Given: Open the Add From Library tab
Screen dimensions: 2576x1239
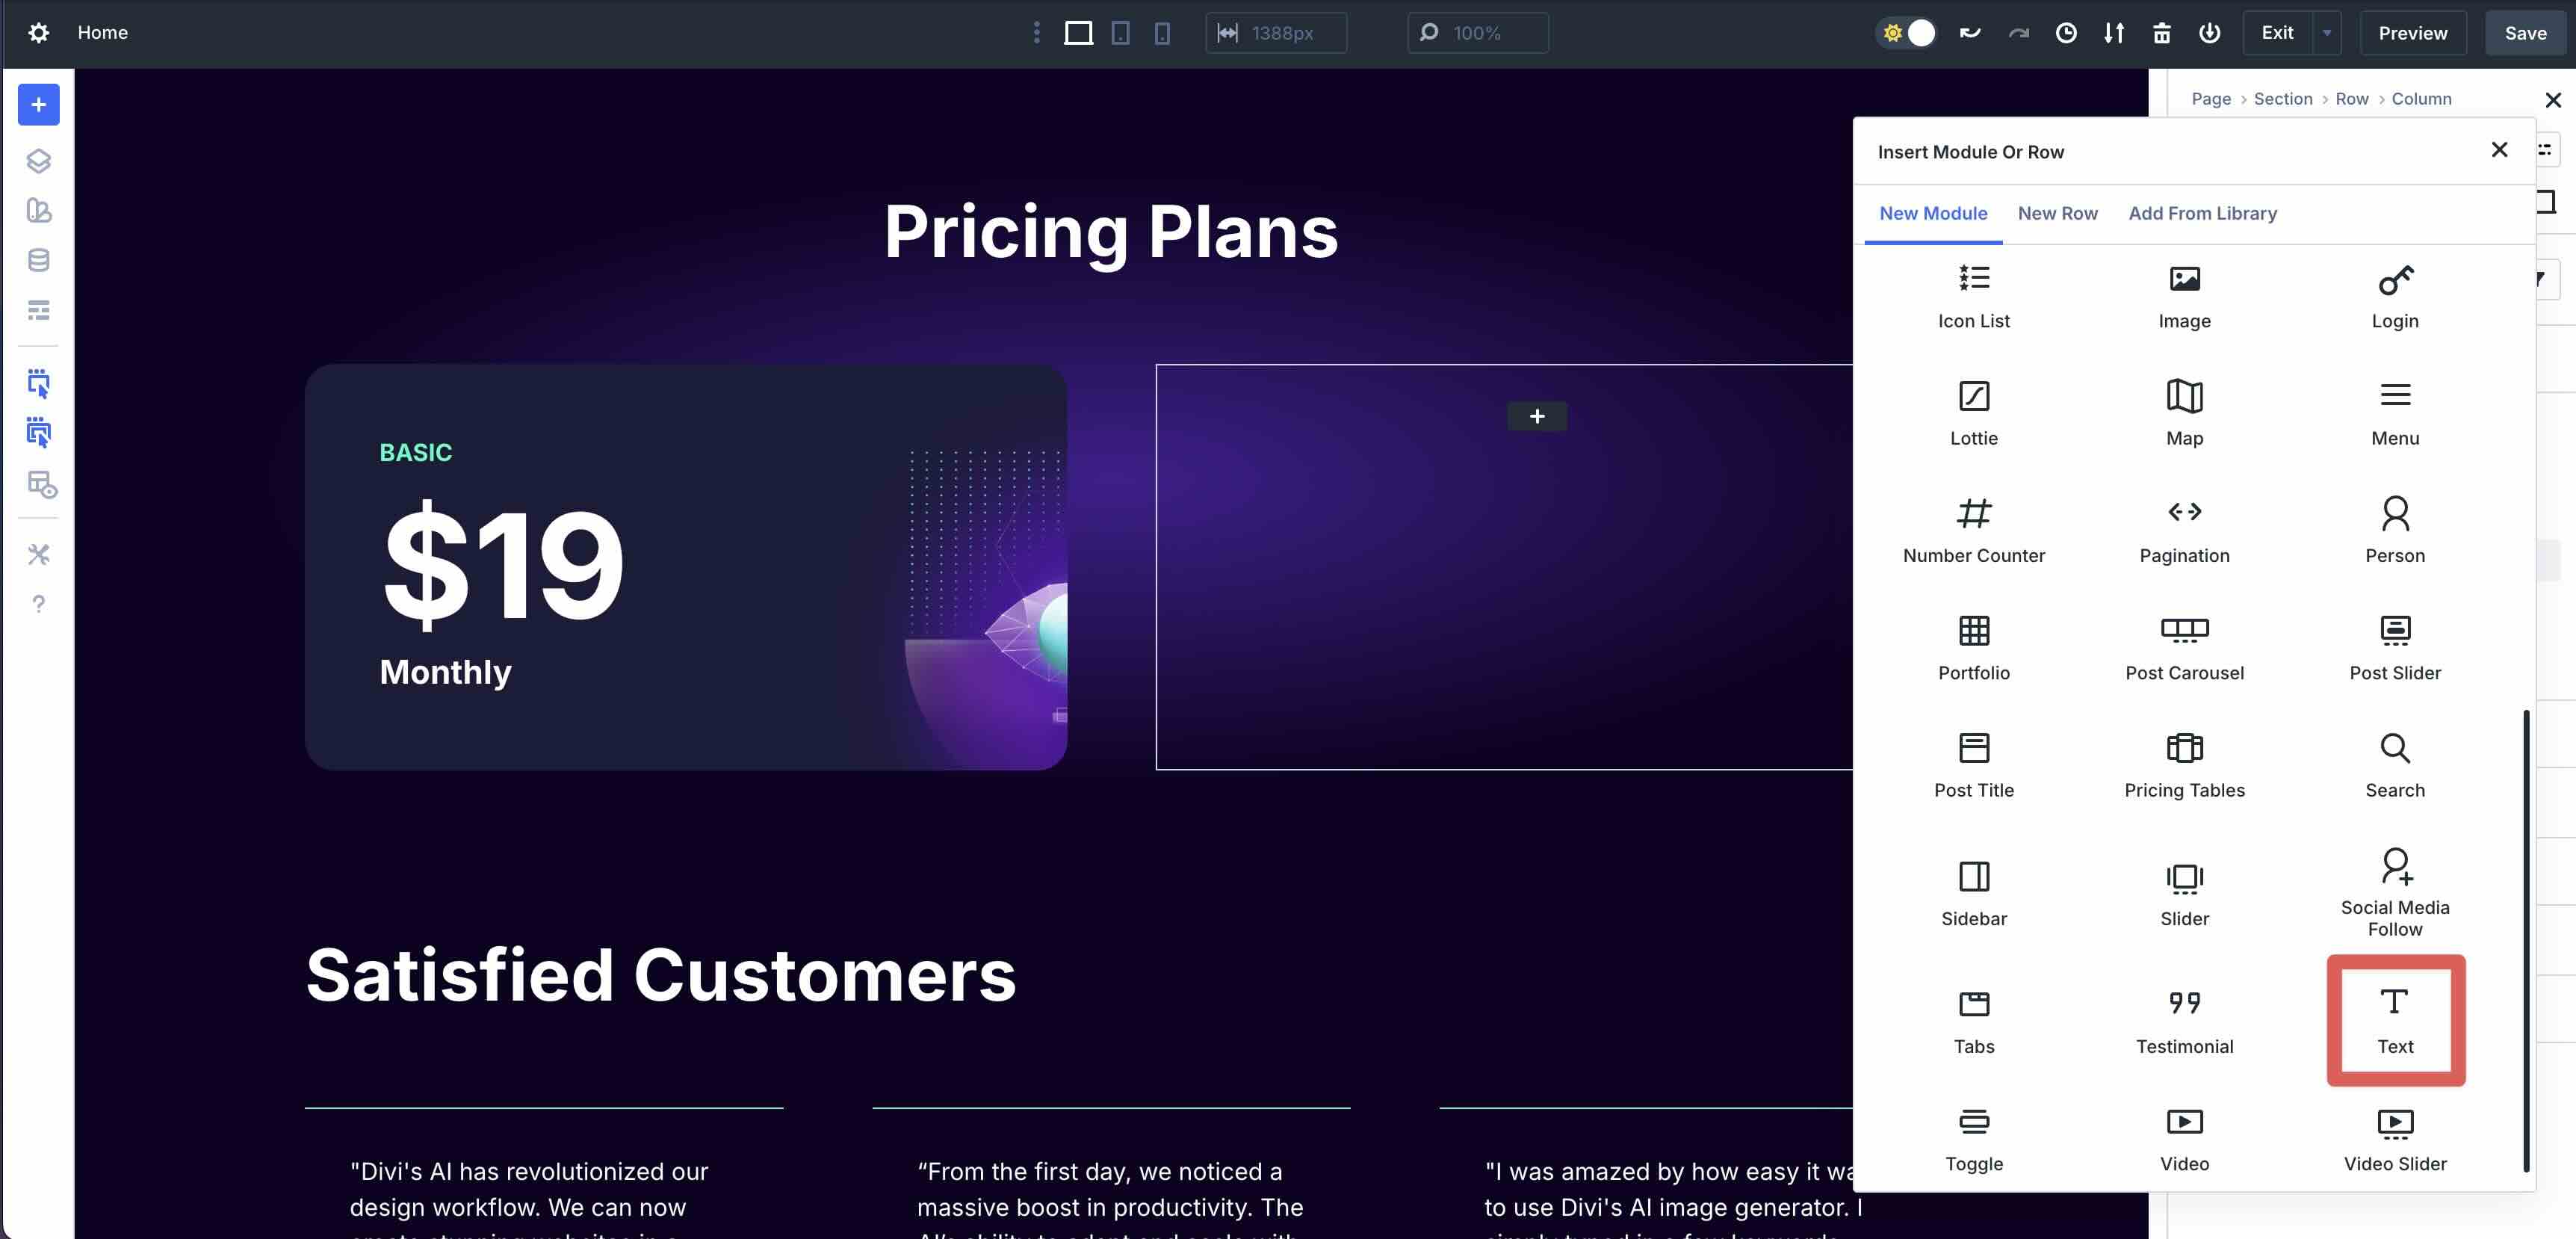Looking at the screenshot, I should point(2202,213).
